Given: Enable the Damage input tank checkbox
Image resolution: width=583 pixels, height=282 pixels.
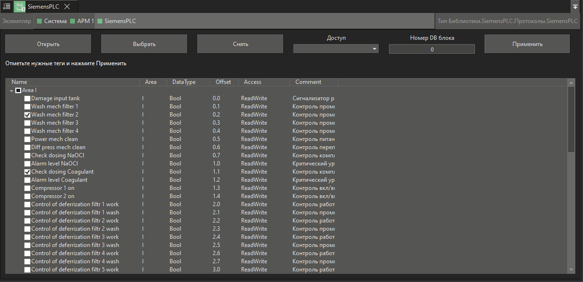Looking at the screenshot, I should point(27,99).
